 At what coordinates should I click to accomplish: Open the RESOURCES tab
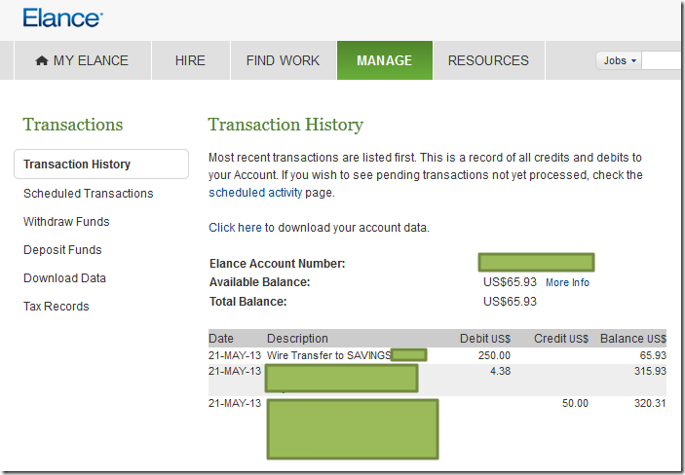pyautogui.click(x=488, y=60)
